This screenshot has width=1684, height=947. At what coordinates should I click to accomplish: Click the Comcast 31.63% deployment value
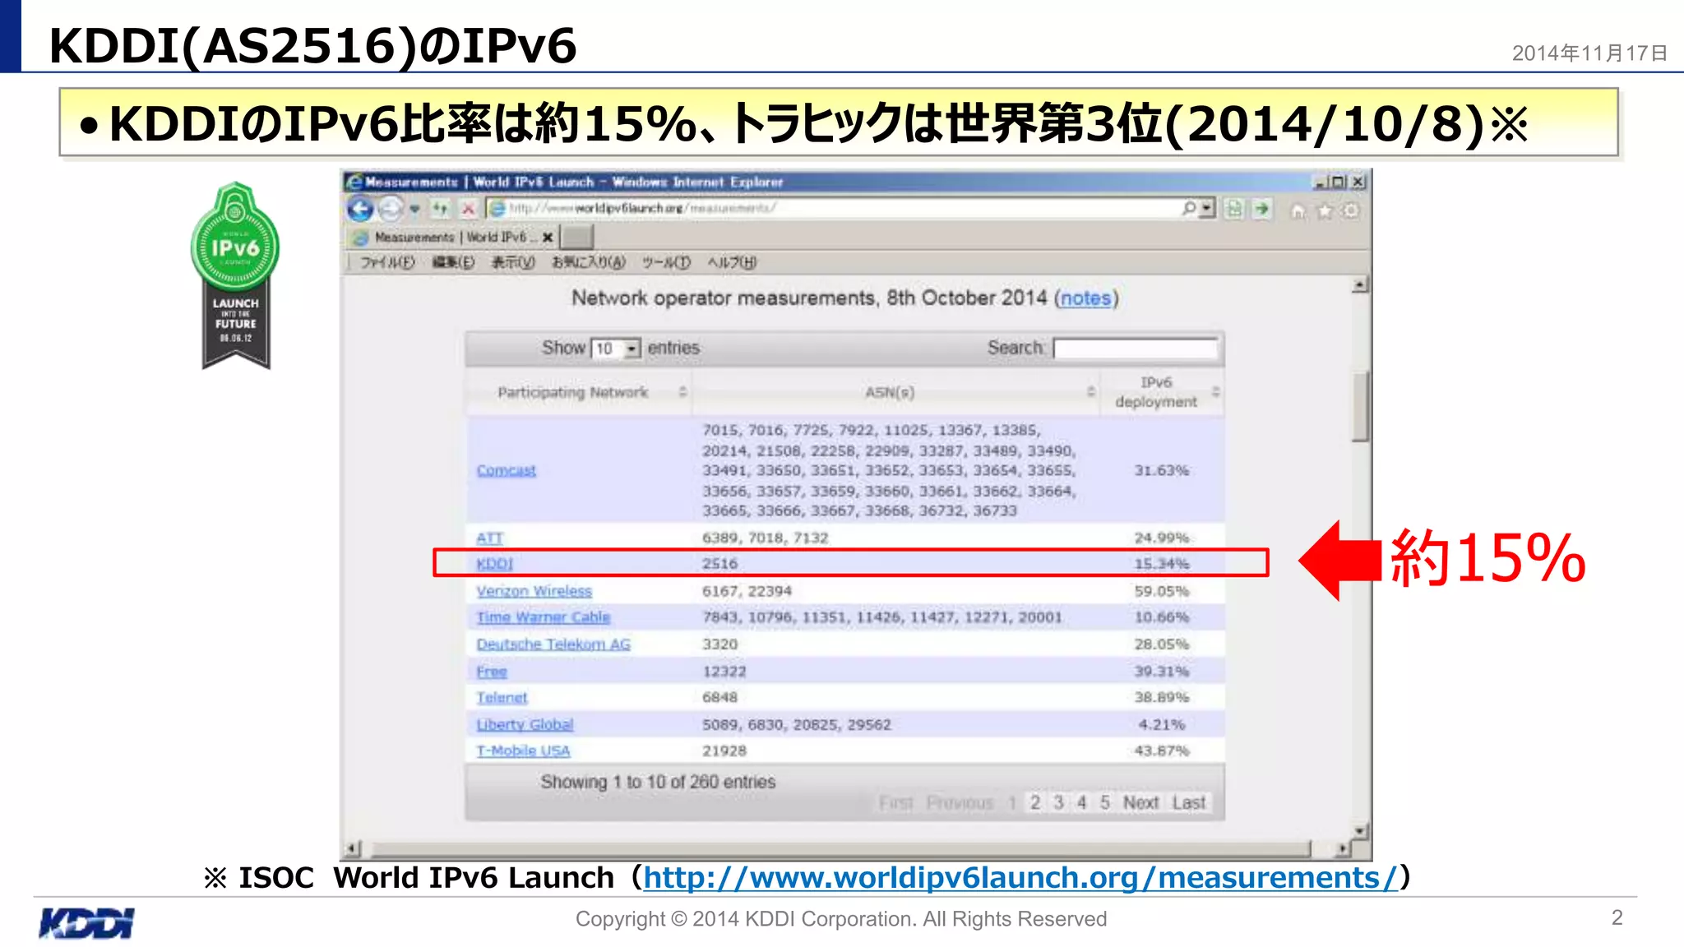click(x=1161, y=470)
